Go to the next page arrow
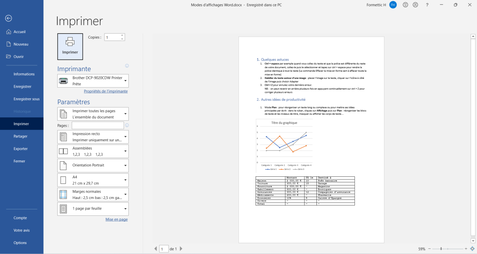477x254 pixels. click(x=181, y=249)
